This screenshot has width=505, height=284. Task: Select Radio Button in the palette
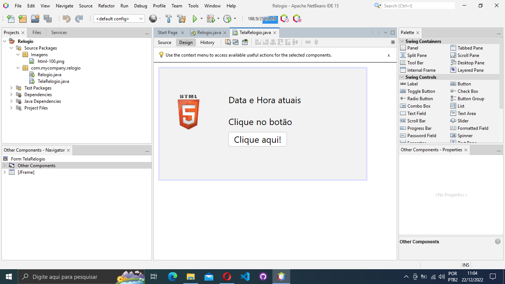pyautogui.click(x=417, y=99)
